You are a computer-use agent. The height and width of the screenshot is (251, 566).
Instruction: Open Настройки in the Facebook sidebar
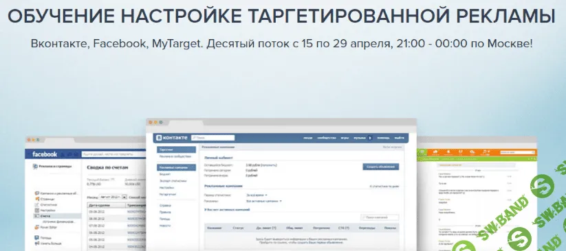(x=45, y=210)
